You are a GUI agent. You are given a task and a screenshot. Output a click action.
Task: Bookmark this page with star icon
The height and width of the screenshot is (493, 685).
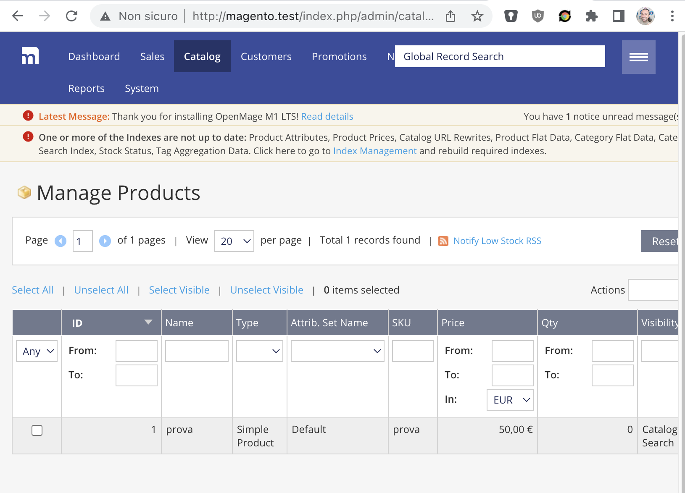tap(477, 16)
